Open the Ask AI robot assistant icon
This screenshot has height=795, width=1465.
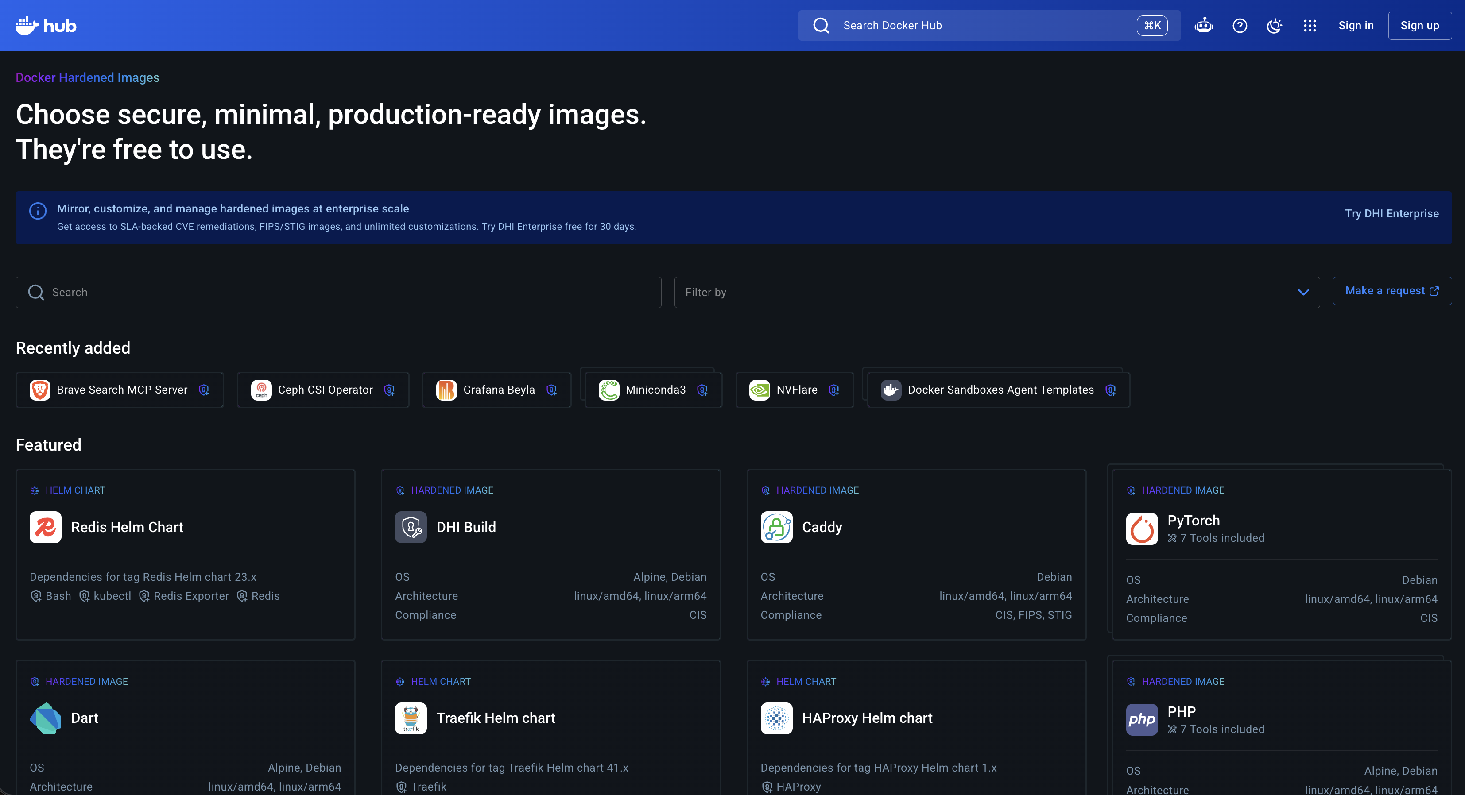1203,26
